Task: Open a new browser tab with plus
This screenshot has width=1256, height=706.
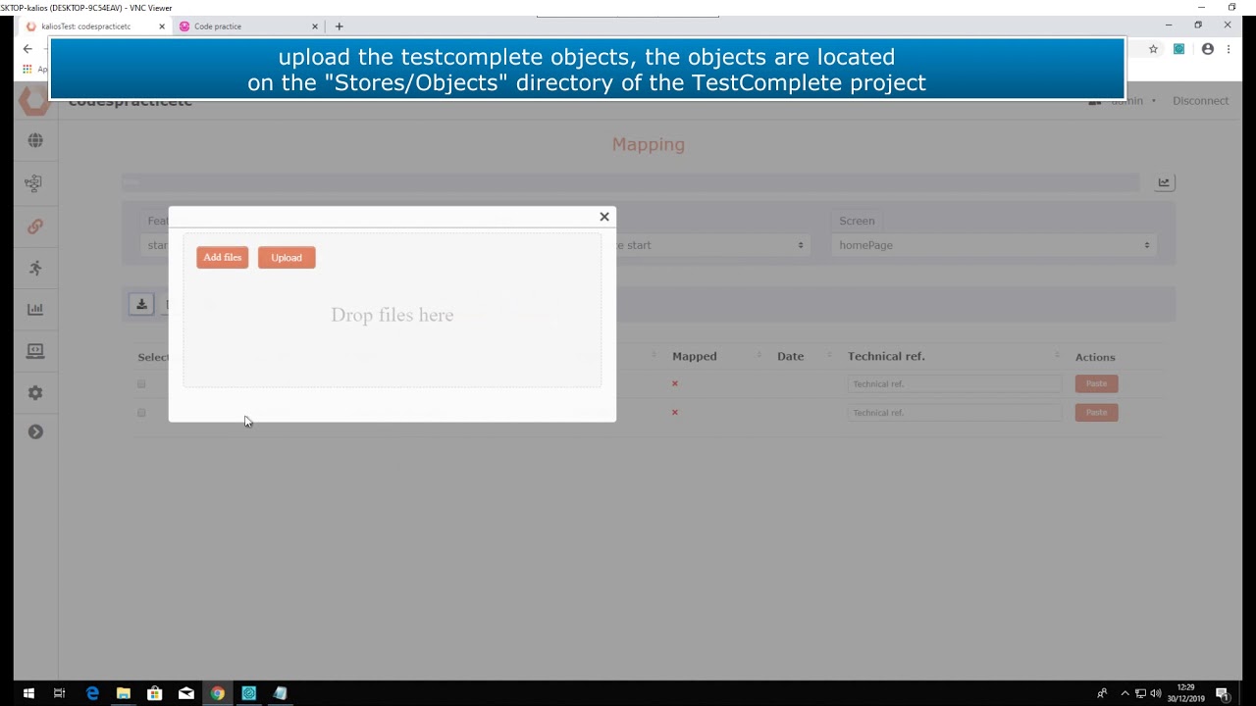Action: pyautogui.click(x=340, y=26)
